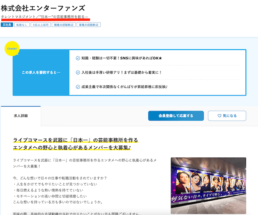The image size is (258, 215).
Task: Click the line こんな想いを持っている方も多いのではないでしょうか。
Action: pyautogui.click(x=58, y=202)
